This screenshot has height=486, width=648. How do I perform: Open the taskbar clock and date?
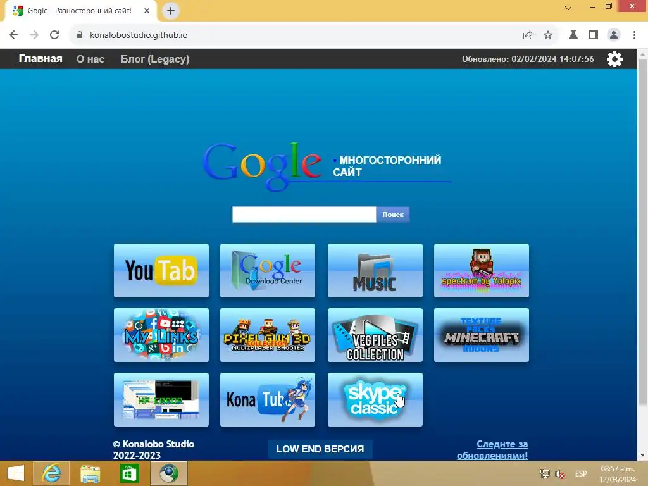(618, 474)
